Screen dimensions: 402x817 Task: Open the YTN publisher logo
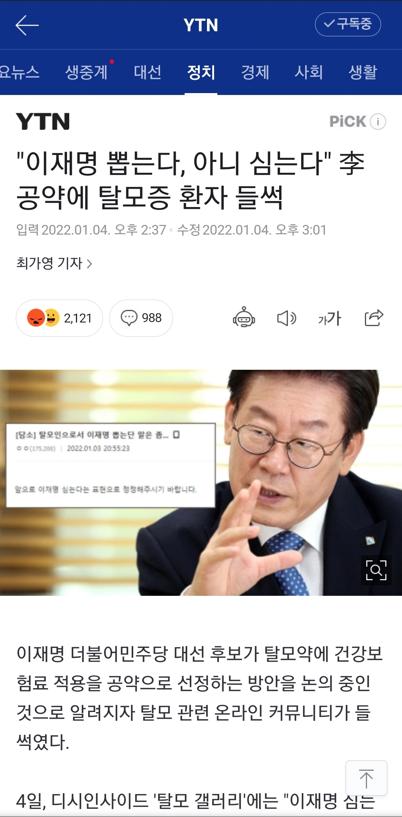43,121
